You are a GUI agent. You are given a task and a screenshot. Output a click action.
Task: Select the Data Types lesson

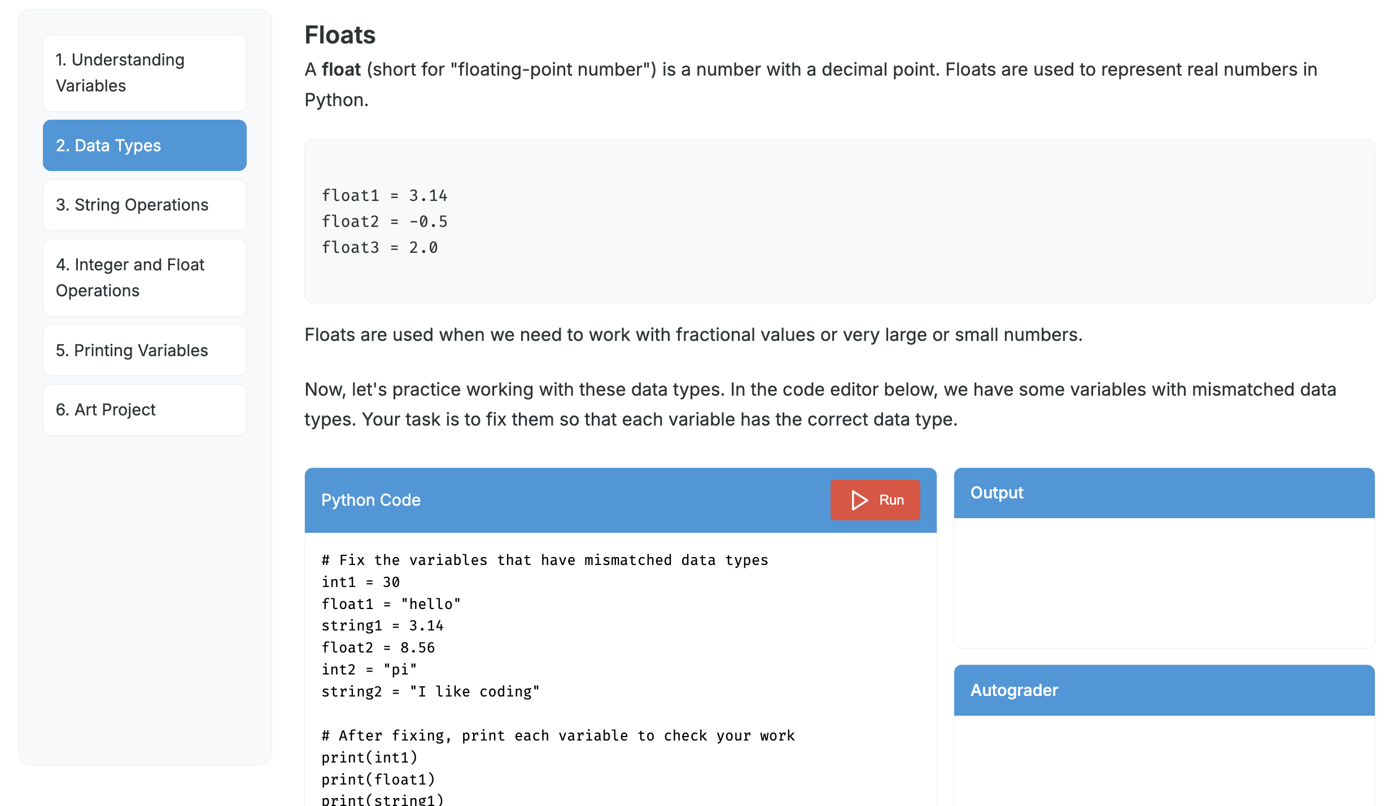pyautogui.click(x=144, y=145)
